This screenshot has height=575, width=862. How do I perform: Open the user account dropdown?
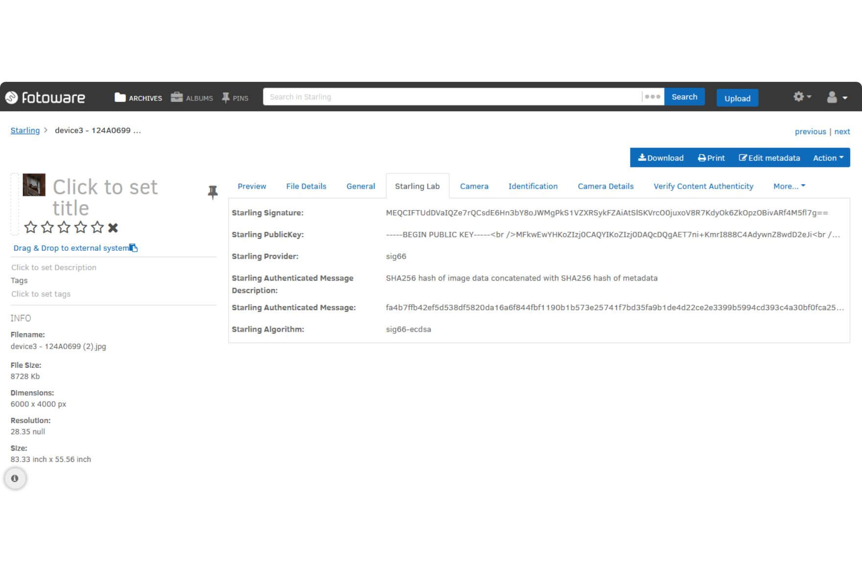point(837,97)
